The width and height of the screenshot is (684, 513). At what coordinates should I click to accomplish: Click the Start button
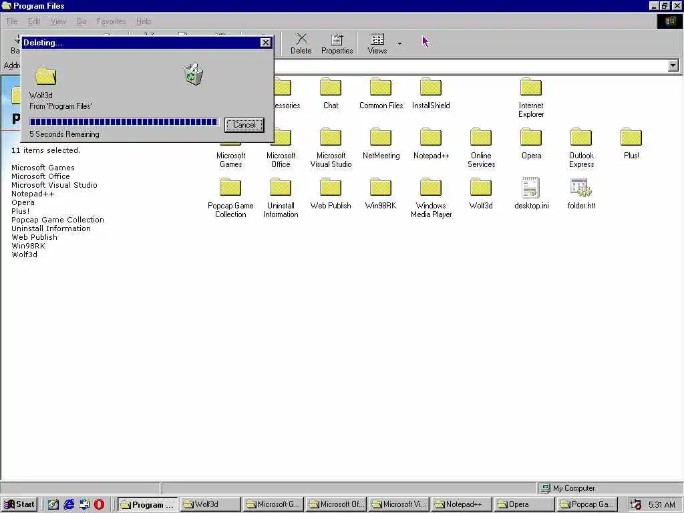pyautogui.click(x=19, y=504)
